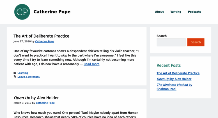This screenshot has height=118, width=218.
Task: Click the CP circular logo
Action: coord(22,12)
